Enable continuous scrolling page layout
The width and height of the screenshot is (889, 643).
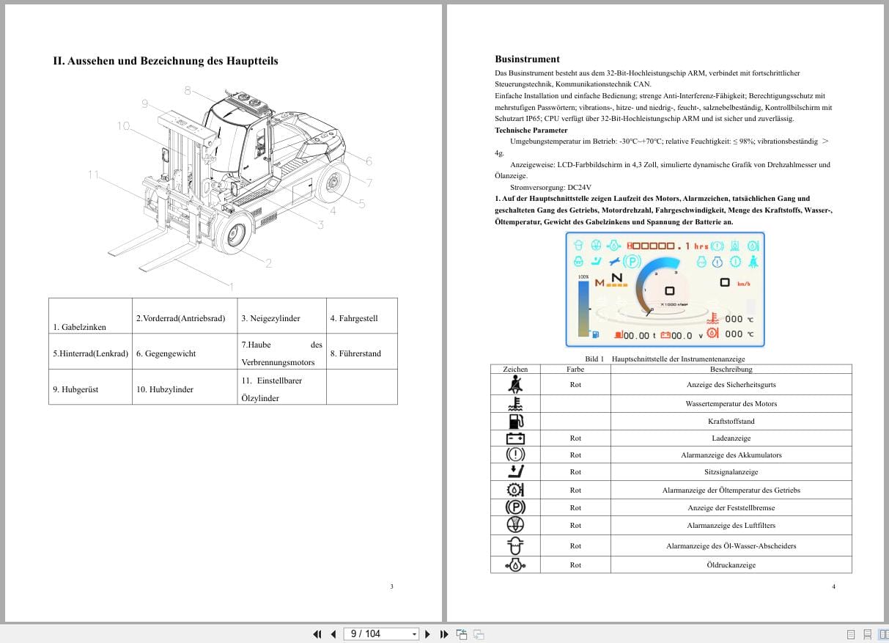pyautogui.click(x=868, y=633)
